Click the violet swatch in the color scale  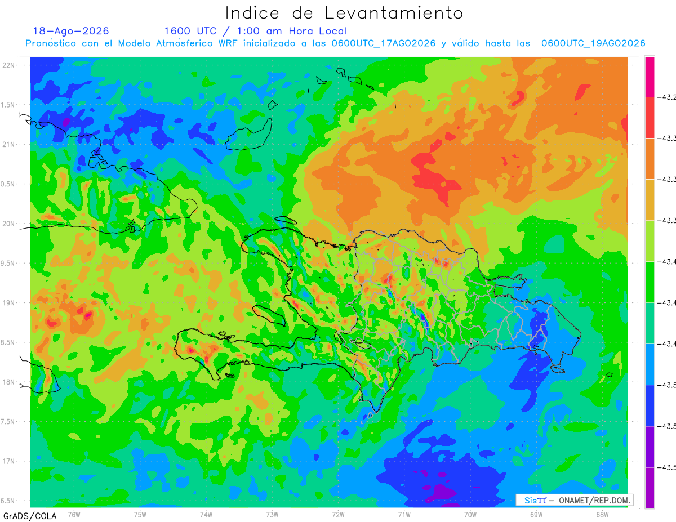650,446
